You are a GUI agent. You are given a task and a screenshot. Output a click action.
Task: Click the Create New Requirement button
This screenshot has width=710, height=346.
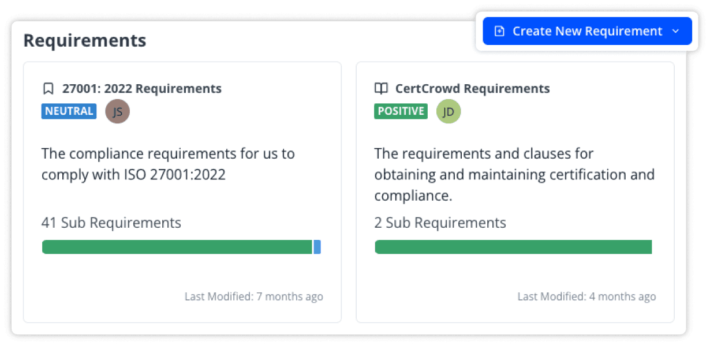click(587, 31)
